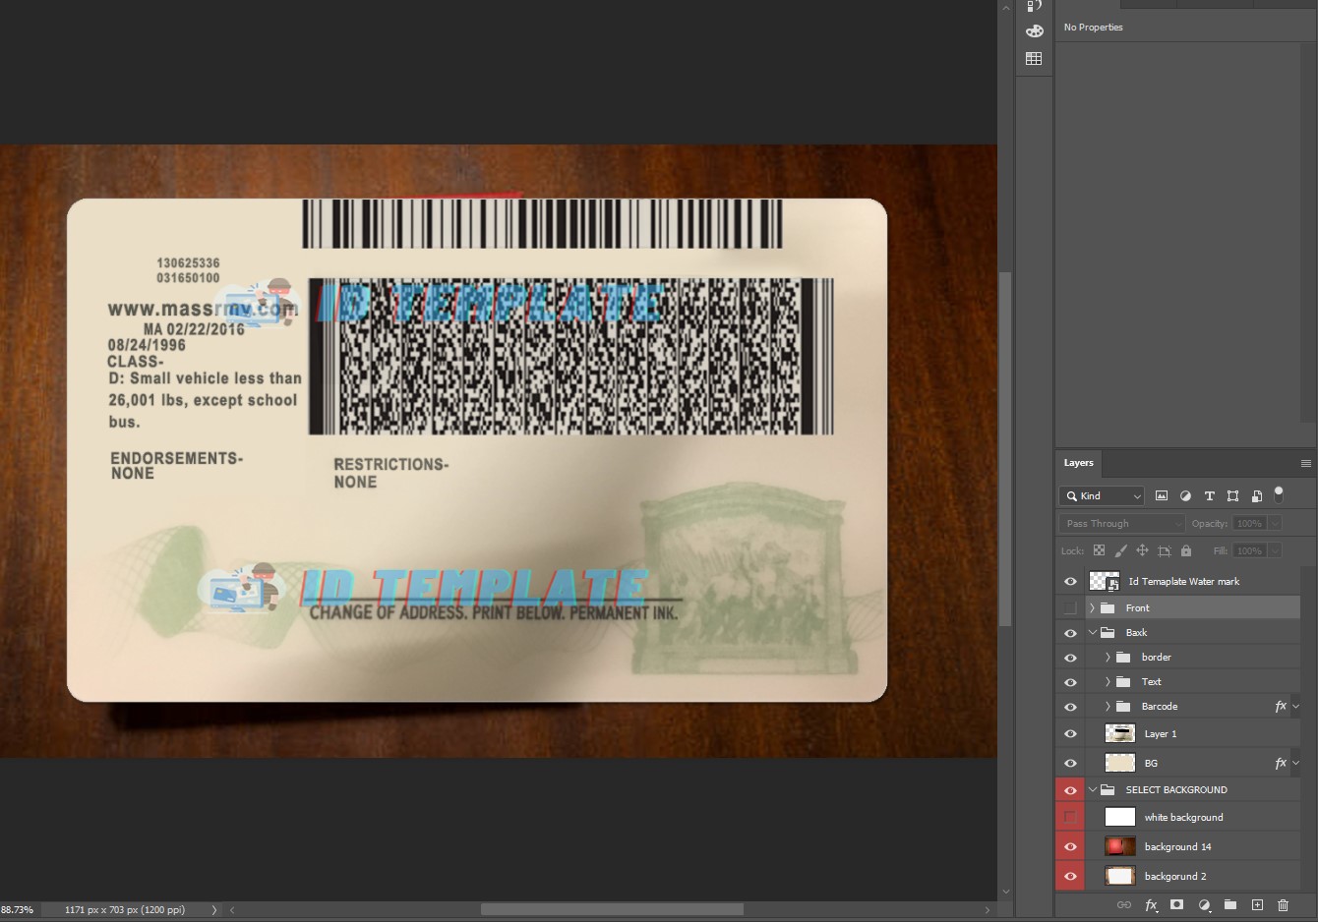Click the lock transparent pixels icon
1318x922 pixels.
tap(1099, 550)
